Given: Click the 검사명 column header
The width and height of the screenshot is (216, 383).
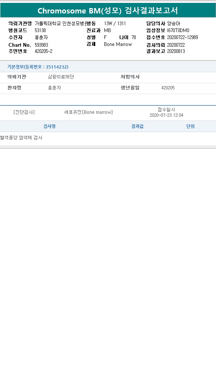Looking at the screenshot, I should pyautogui.click(x=49, y=126).
